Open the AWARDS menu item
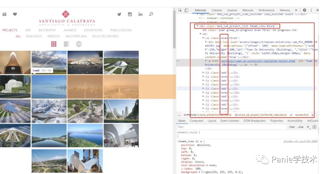Image resolution: width=328 pixels, height=174 pixels. coord(70,30)
